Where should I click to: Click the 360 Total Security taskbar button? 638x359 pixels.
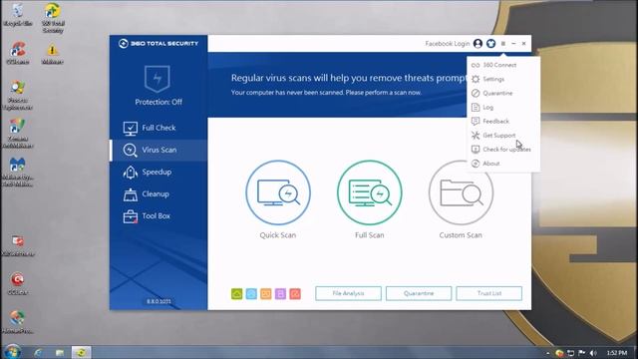[81, 352]
